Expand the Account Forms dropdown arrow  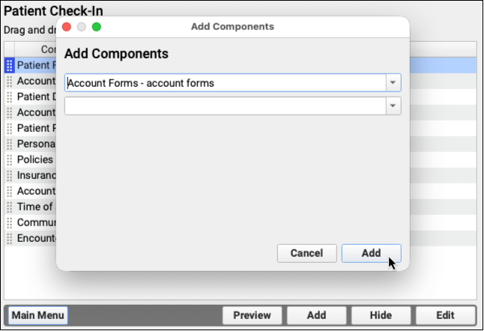point(393,82)
